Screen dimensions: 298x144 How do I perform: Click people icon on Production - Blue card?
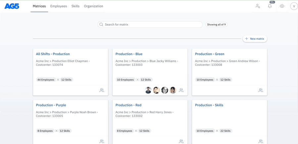click(181, 90)
